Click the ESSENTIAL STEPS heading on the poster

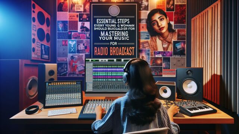point(114,21)
